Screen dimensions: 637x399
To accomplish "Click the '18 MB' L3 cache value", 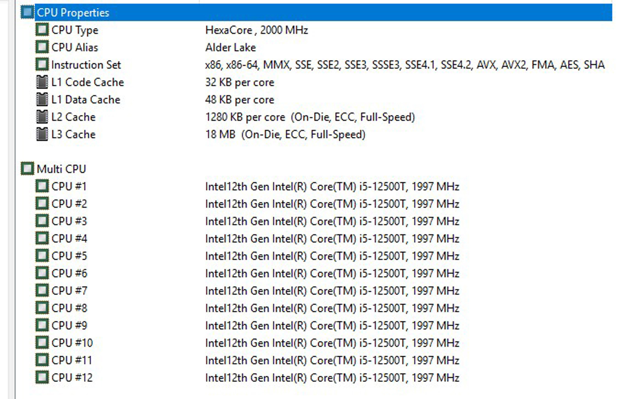I will tap(285, 135).
